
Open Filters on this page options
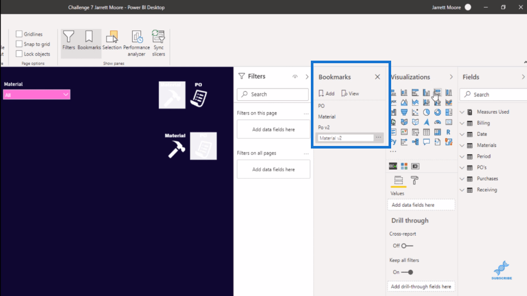306,114
